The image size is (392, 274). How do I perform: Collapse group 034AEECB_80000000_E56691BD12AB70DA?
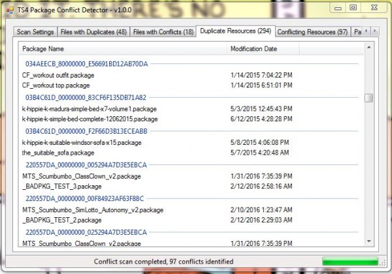(x=87, y=64)
